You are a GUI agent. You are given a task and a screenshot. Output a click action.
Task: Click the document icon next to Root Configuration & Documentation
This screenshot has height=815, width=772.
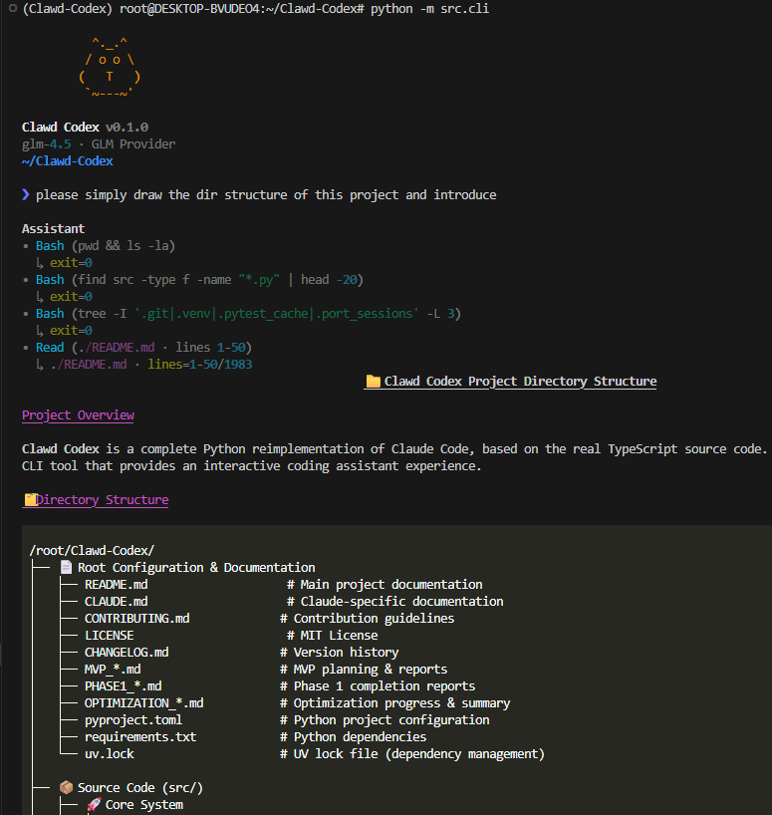(66, 567)
